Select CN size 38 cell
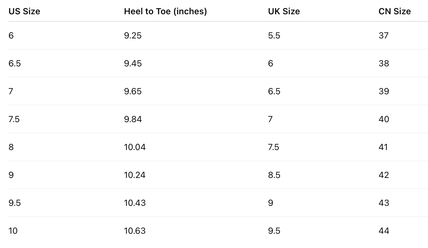The width and height of the screenshot is (428, 248). point(384,64)
